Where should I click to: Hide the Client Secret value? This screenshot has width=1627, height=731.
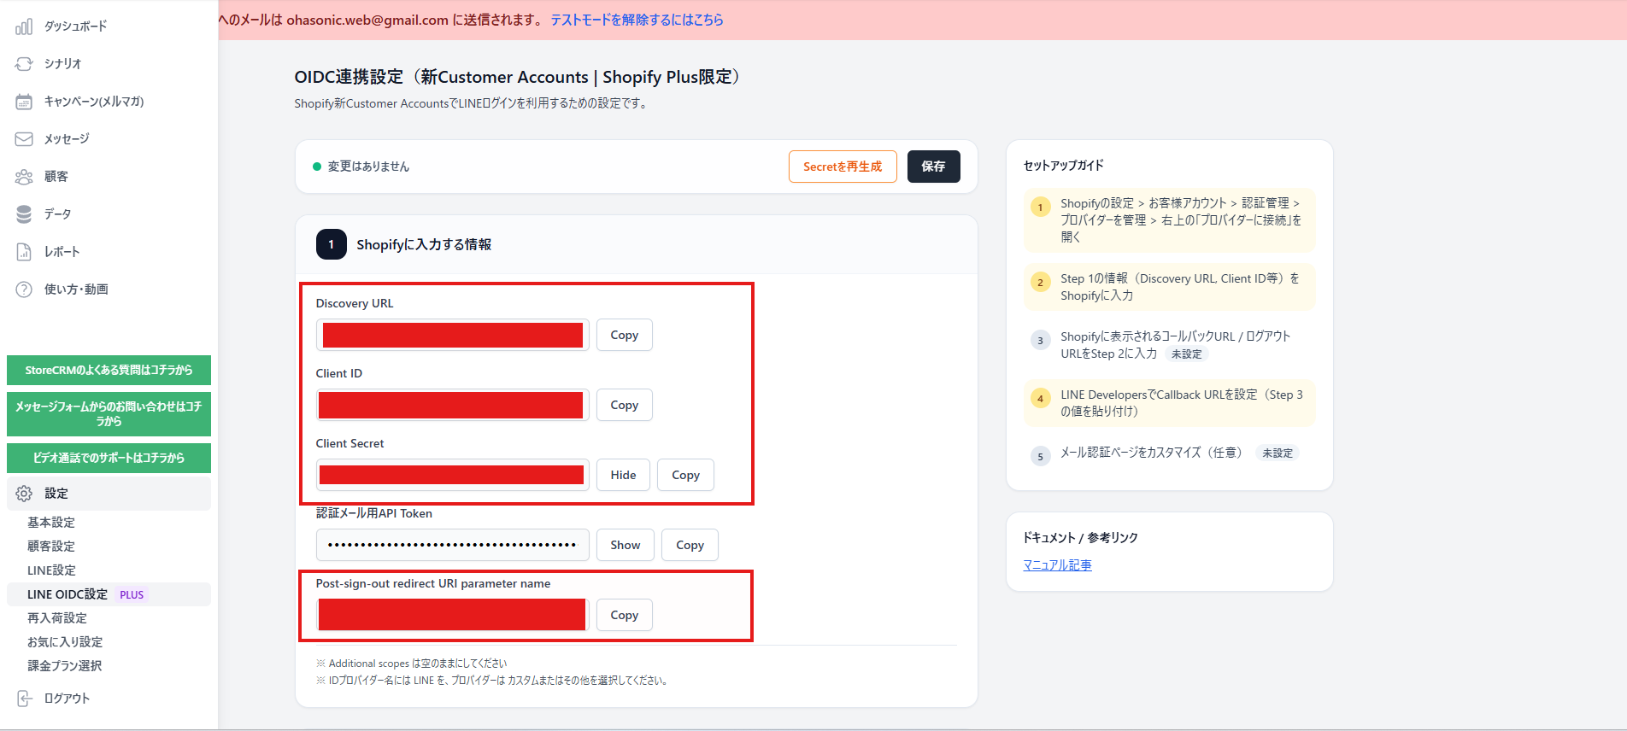tap(623, 475)
